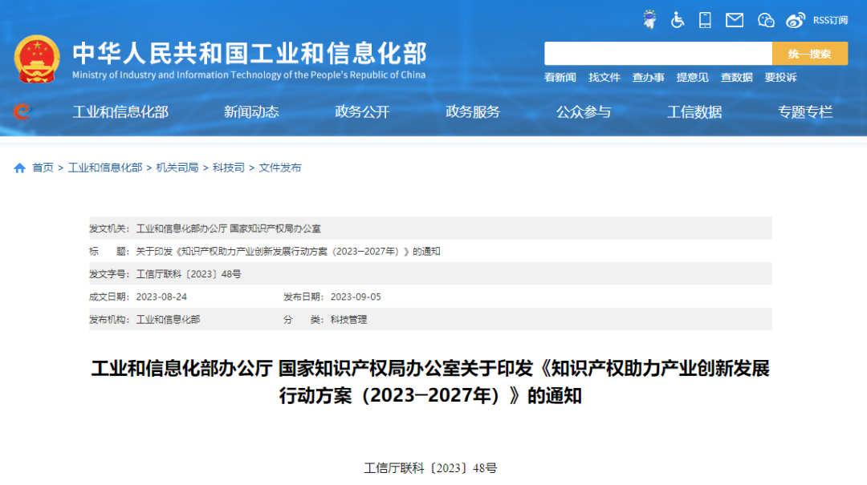Click 机关司局 breadcrumb link
867x485 pixels.
[177, 168]
